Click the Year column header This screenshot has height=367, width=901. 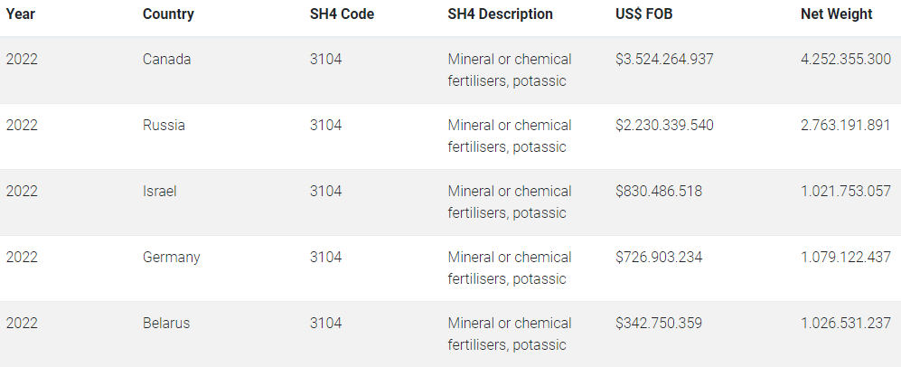click(x=22, y=14)
